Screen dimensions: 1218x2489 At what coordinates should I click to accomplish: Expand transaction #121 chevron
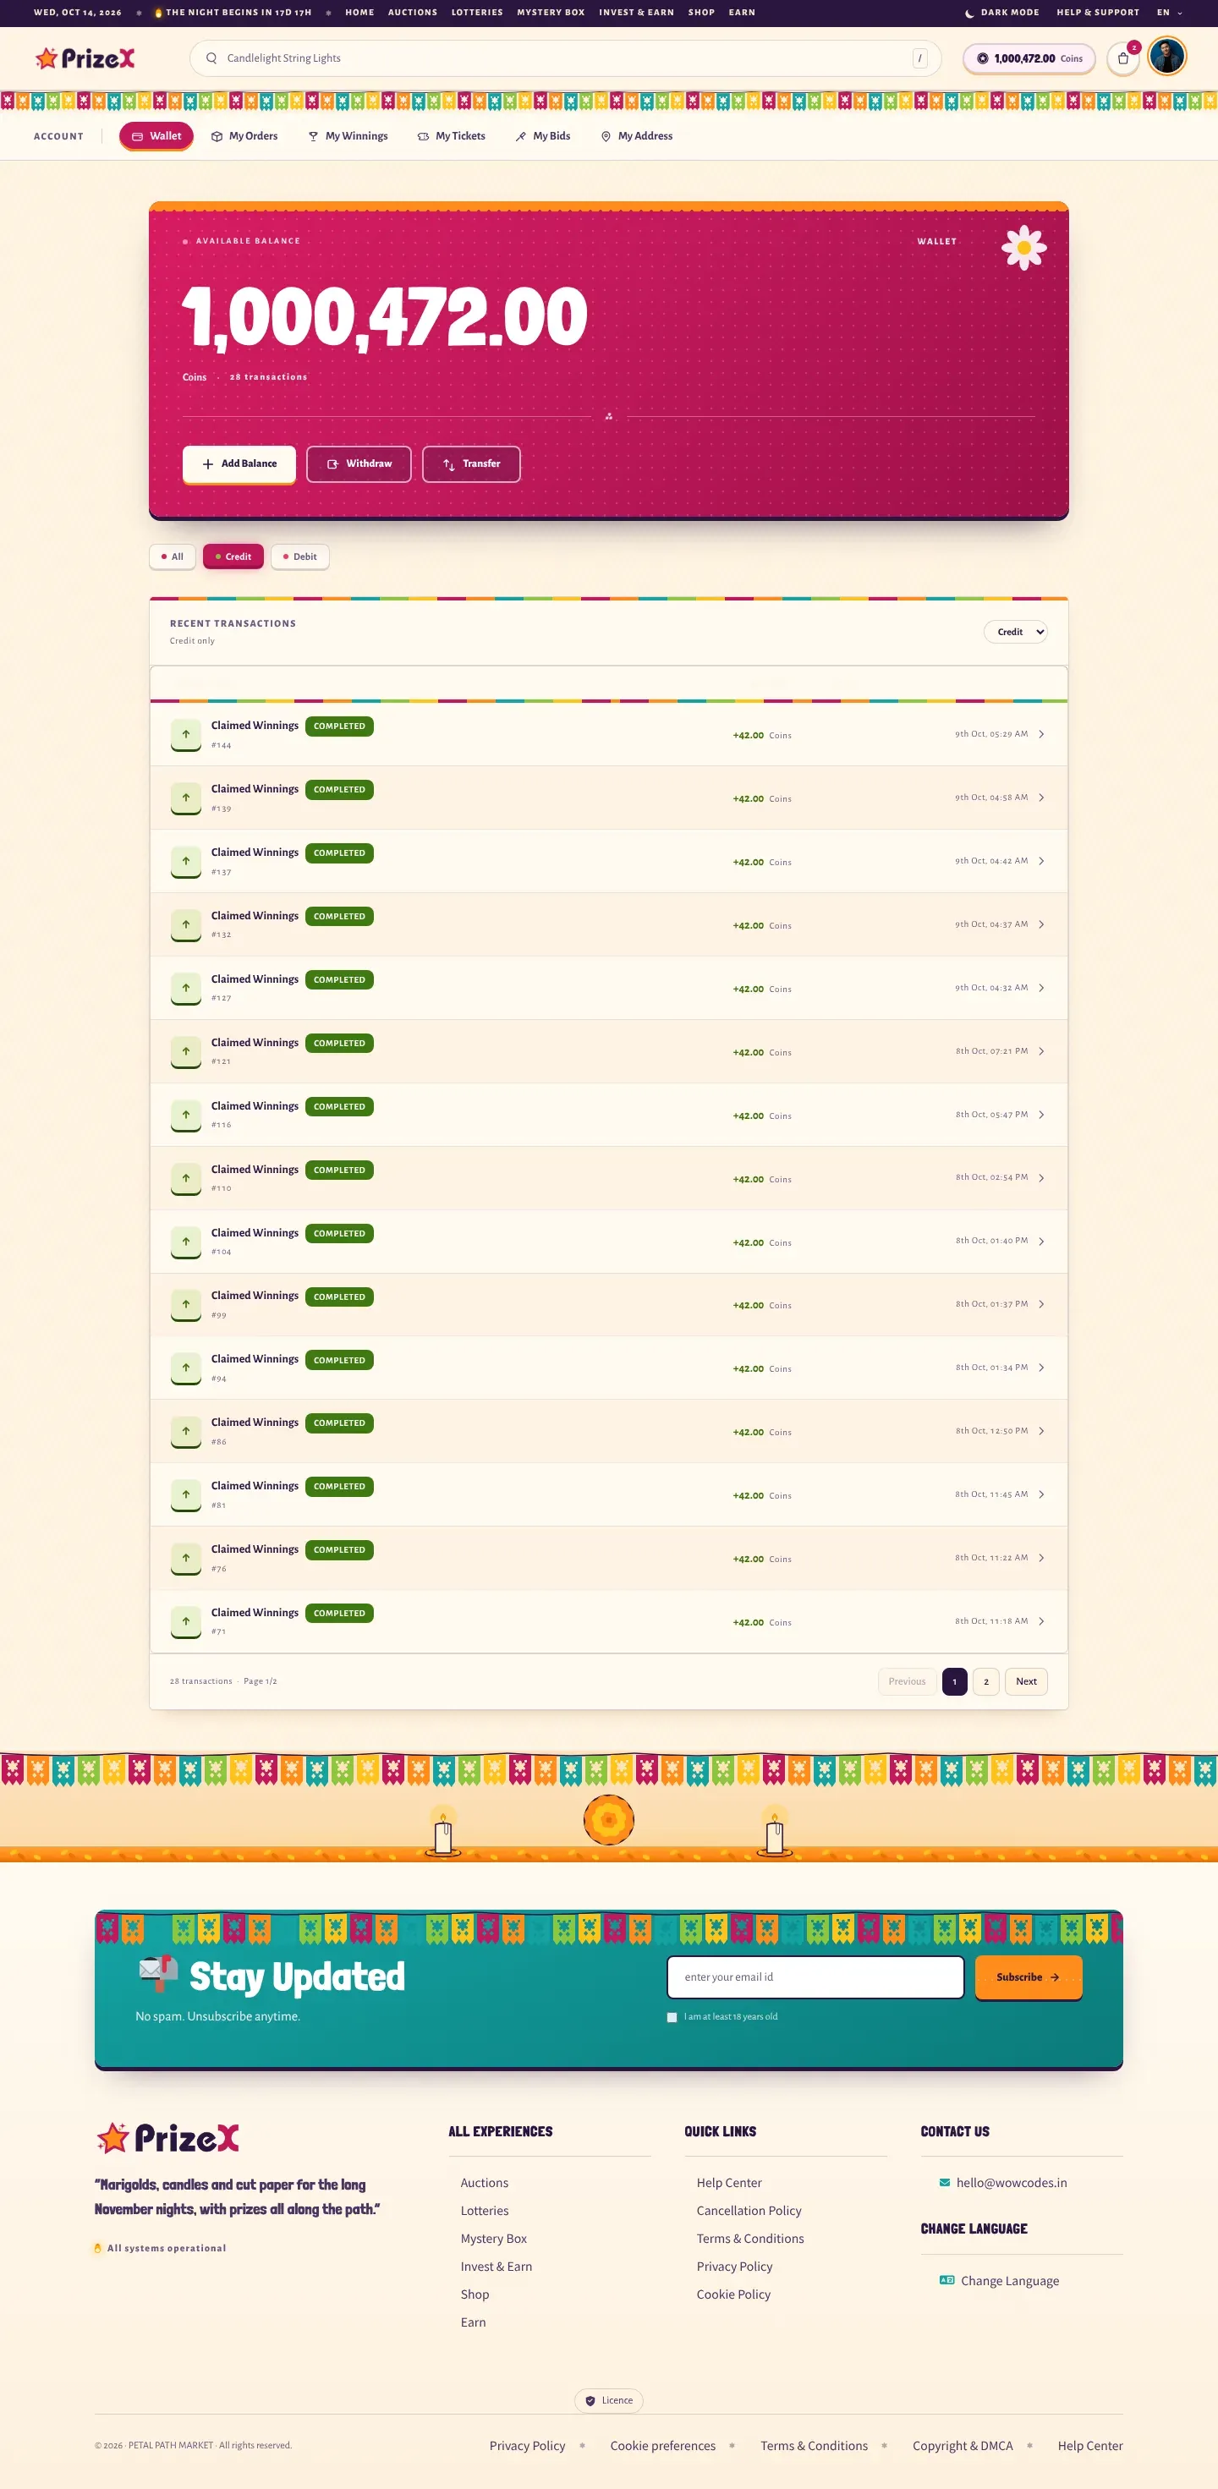coord(1041,1051)
